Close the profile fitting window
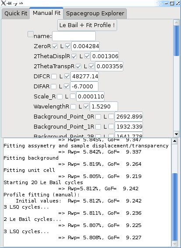The image size is (181, 248). point(178,3)
